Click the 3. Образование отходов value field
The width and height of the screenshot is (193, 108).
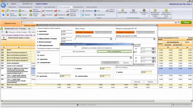coord(67,39)
